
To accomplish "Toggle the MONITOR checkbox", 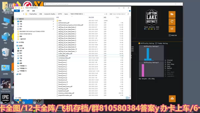I will point(170,35).
